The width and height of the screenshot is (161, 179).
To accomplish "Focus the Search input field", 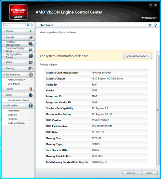I will pyautogui.click(x=15, y=25).
